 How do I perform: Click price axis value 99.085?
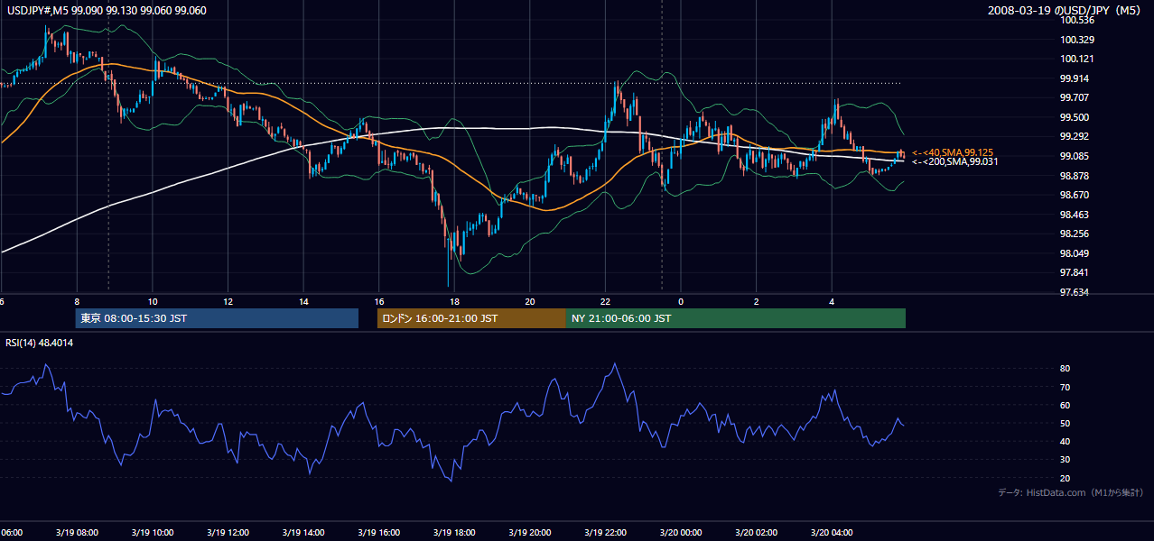[1075, 156]
